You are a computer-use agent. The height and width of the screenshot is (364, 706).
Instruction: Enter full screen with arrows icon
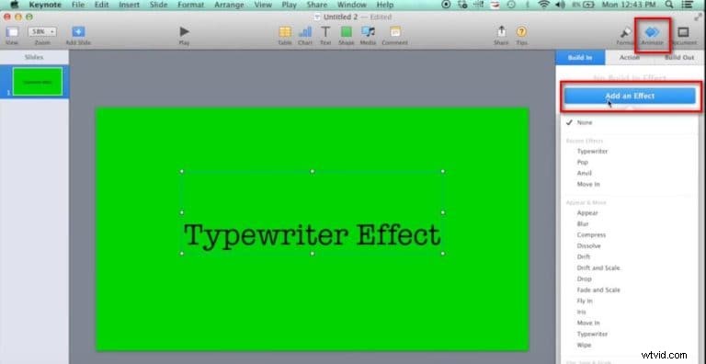point(699,17)
